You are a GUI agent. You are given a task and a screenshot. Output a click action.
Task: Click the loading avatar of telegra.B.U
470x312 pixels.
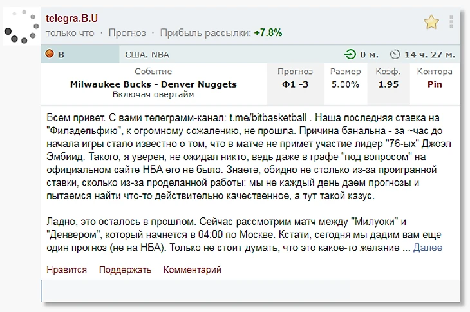pos(19,28)
